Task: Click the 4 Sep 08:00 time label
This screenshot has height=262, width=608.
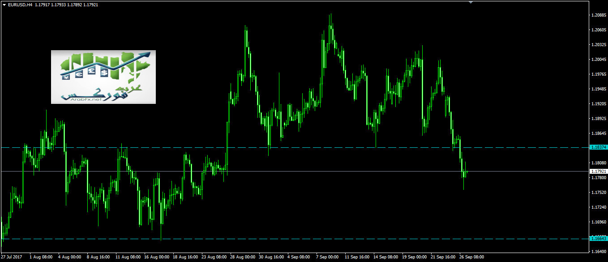Action: [x=299, y=258]
